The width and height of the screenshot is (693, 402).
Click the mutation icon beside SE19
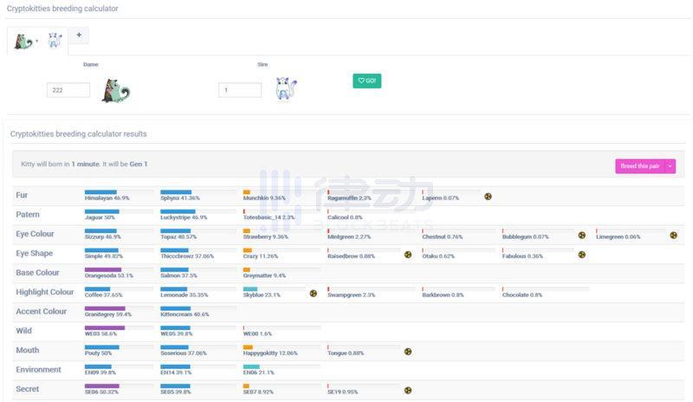(408, 391)
